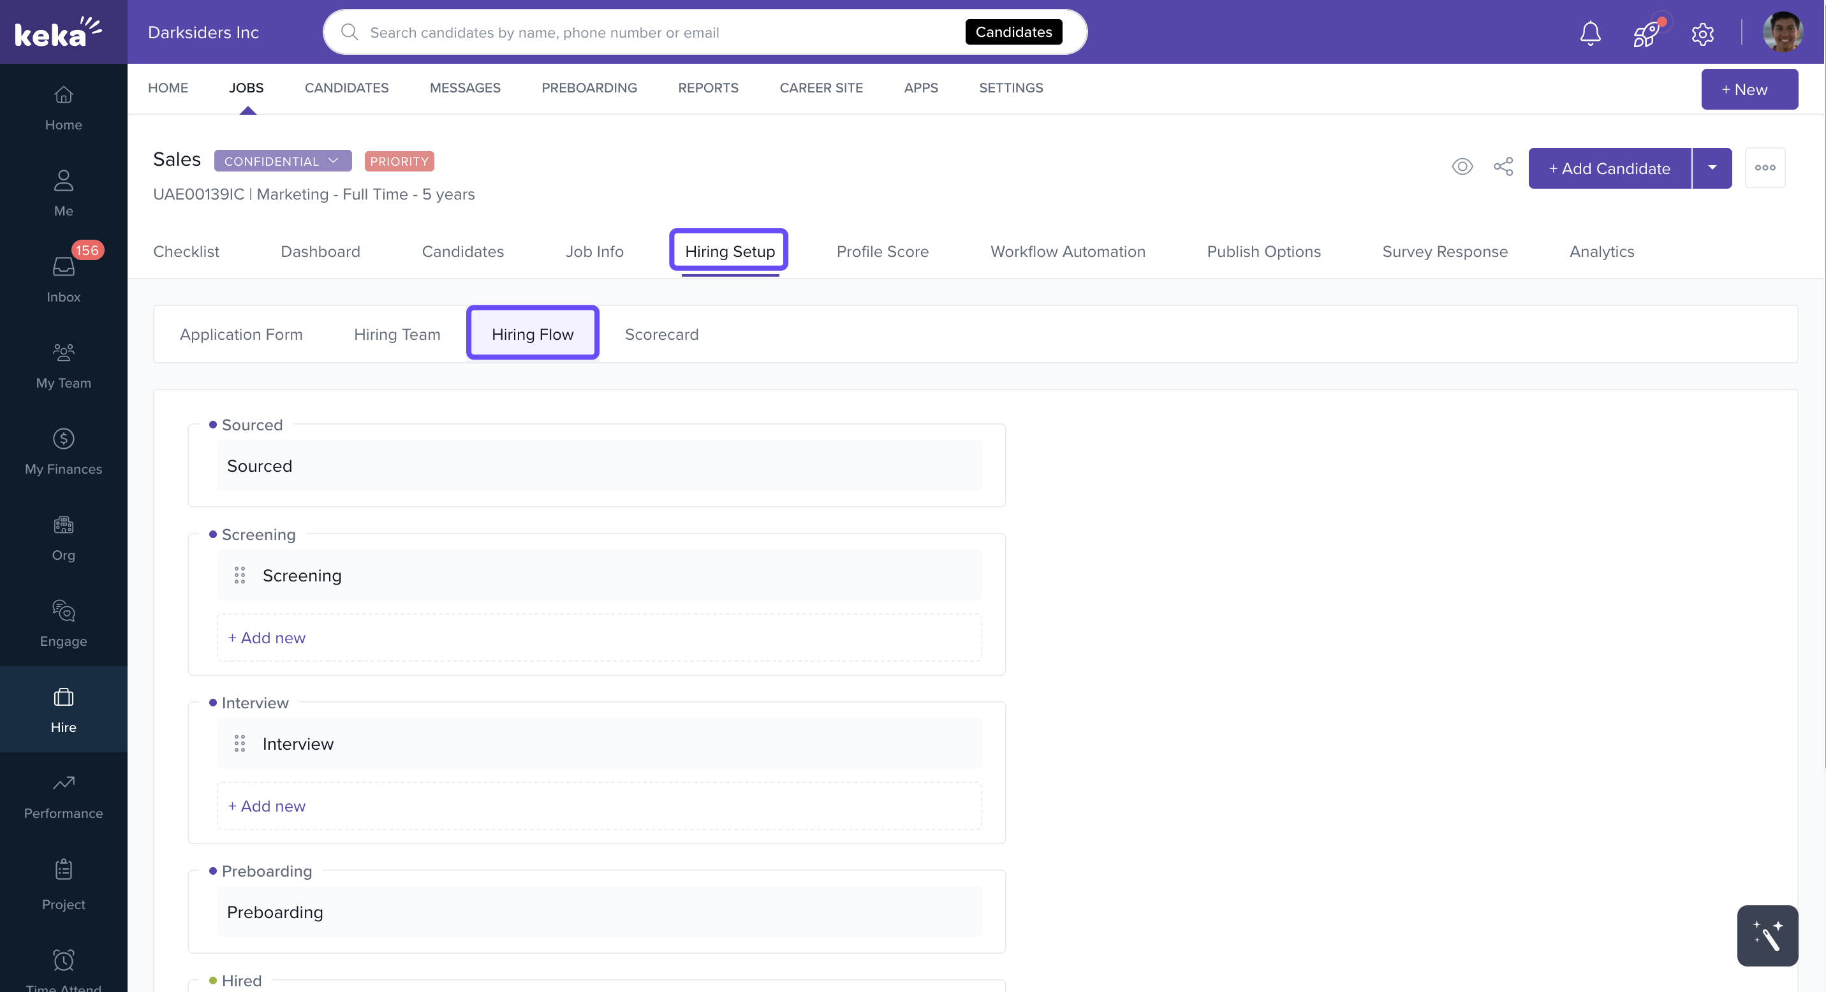The image size is (1826, 992).
Task: Toggle job preview eye icon
Action: (1462, 167)
